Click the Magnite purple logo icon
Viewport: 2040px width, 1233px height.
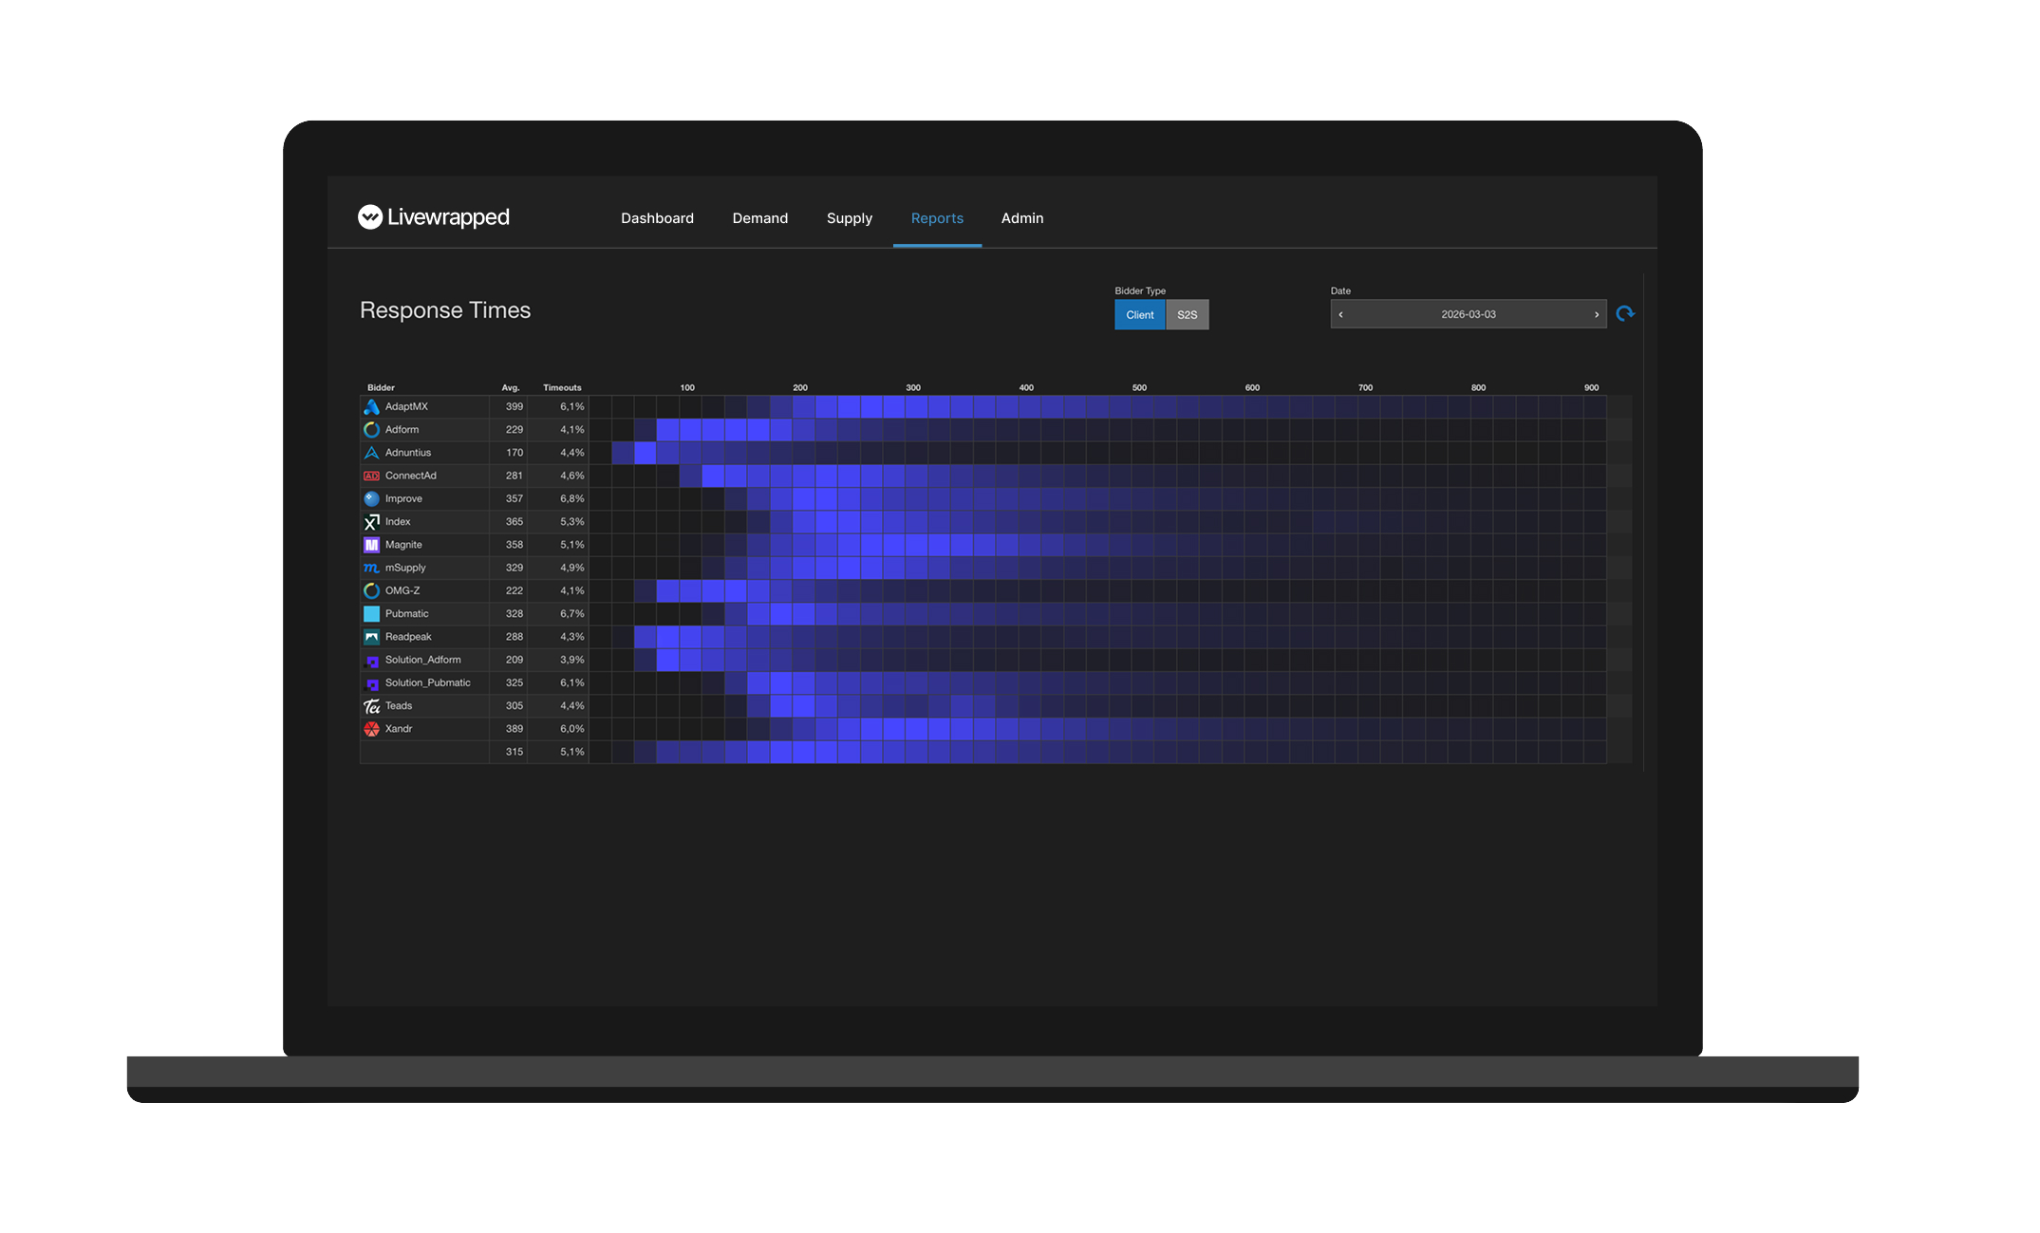[x=371, y=545]
